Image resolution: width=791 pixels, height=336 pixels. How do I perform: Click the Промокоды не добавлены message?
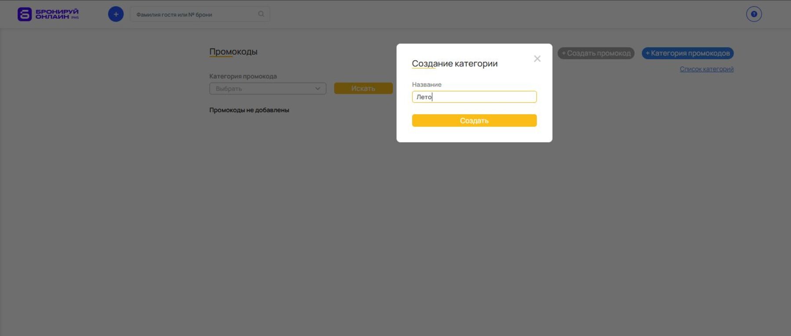(249, 110)
